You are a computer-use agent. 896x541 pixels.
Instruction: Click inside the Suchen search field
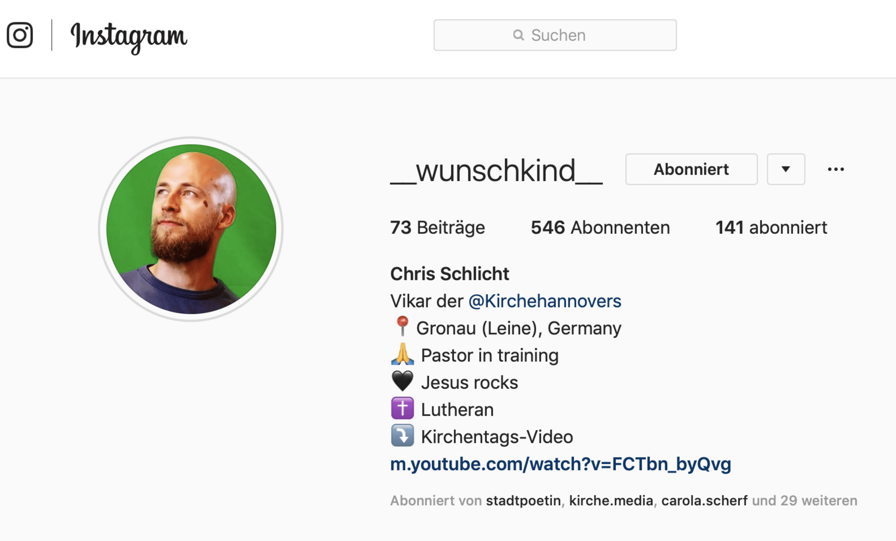pyautogui.click(x=555, y=35)
